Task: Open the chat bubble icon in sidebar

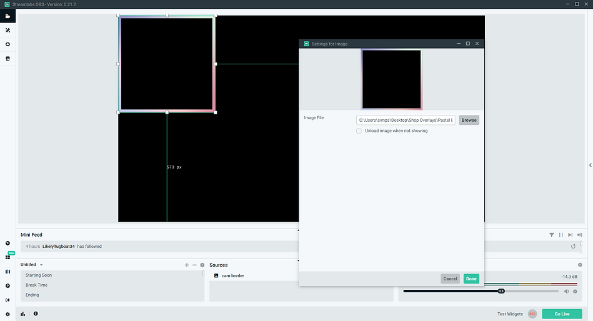Action: 7,44
